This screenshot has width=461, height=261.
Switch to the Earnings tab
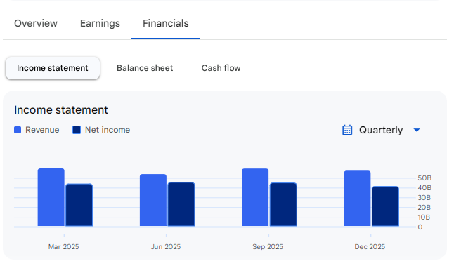point(100,23)
